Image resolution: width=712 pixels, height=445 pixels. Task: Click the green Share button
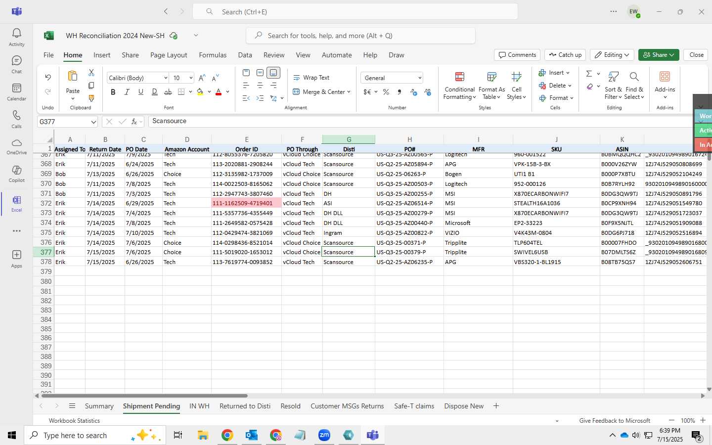(659, 55)
